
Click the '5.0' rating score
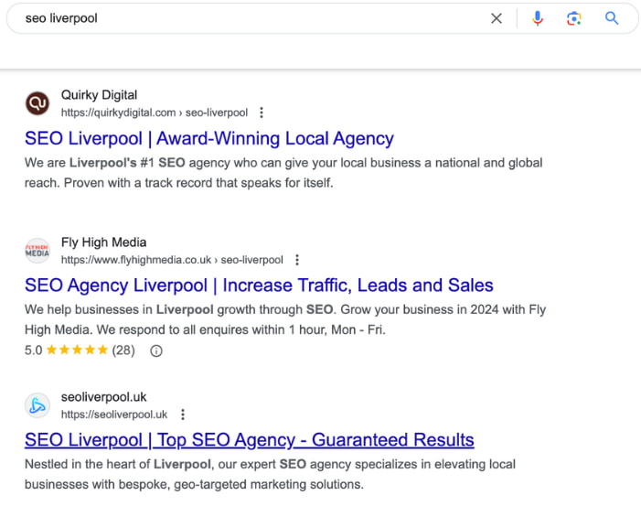(x=34, y=350)
